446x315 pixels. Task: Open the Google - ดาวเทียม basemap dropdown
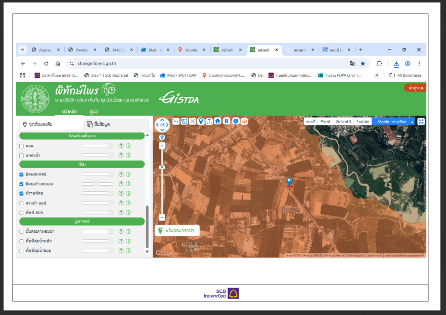[x=393, y=121]
